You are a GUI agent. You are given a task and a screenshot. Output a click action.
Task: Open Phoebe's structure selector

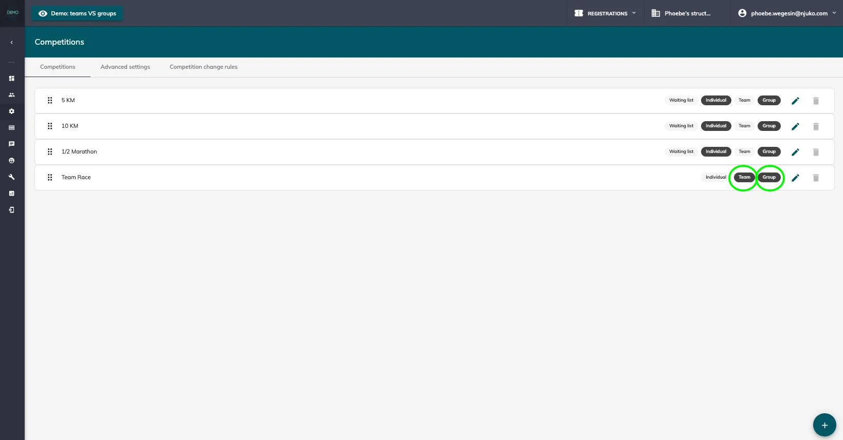coord(681,13)
